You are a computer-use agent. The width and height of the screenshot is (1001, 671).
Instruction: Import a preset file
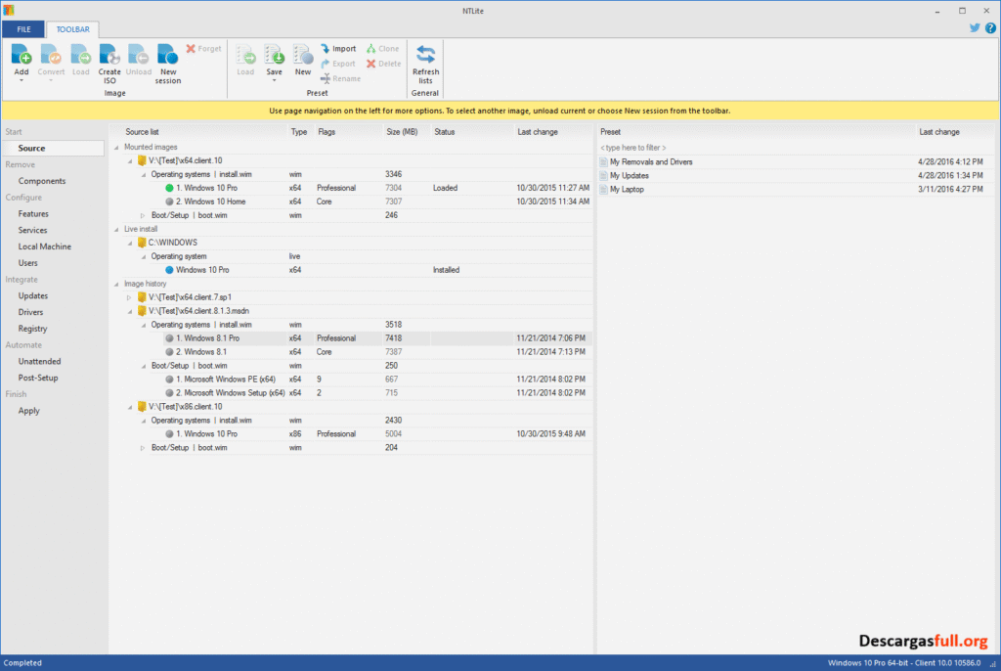click(337, 48)
